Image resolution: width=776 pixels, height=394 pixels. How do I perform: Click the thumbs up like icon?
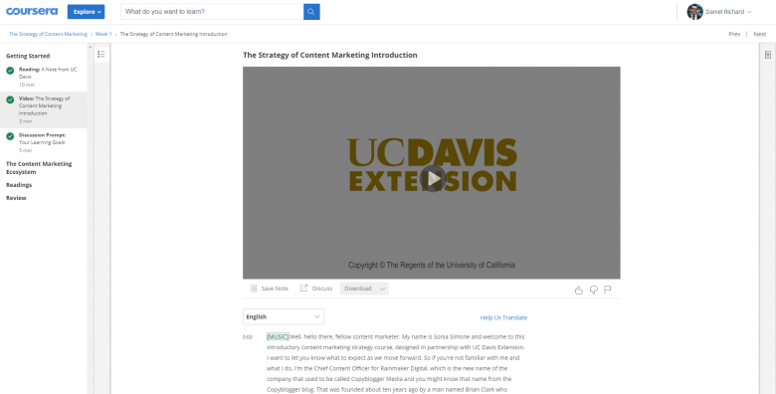(579, 290)
